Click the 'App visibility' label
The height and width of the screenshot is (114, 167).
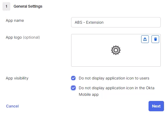pos(17,78)
